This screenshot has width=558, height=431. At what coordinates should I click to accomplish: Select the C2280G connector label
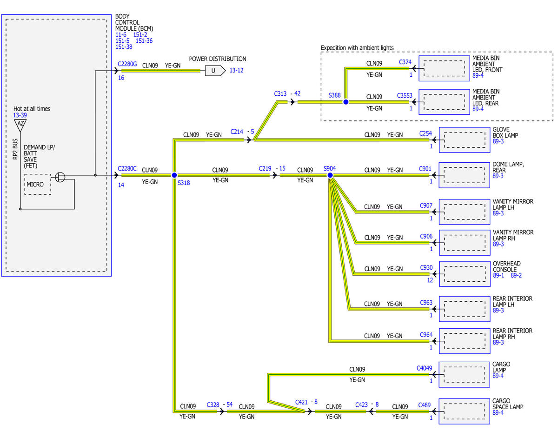[x=127, y=64]
